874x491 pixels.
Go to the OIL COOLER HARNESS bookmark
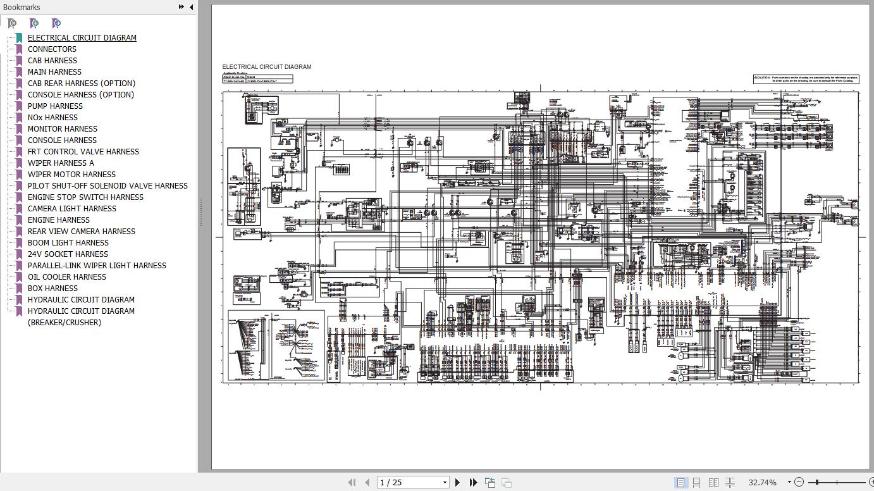pyautogui.click(x=67, y=277)
